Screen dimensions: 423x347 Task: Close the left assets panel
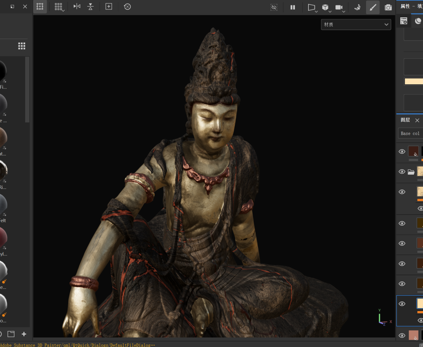(x=25, y=7)
